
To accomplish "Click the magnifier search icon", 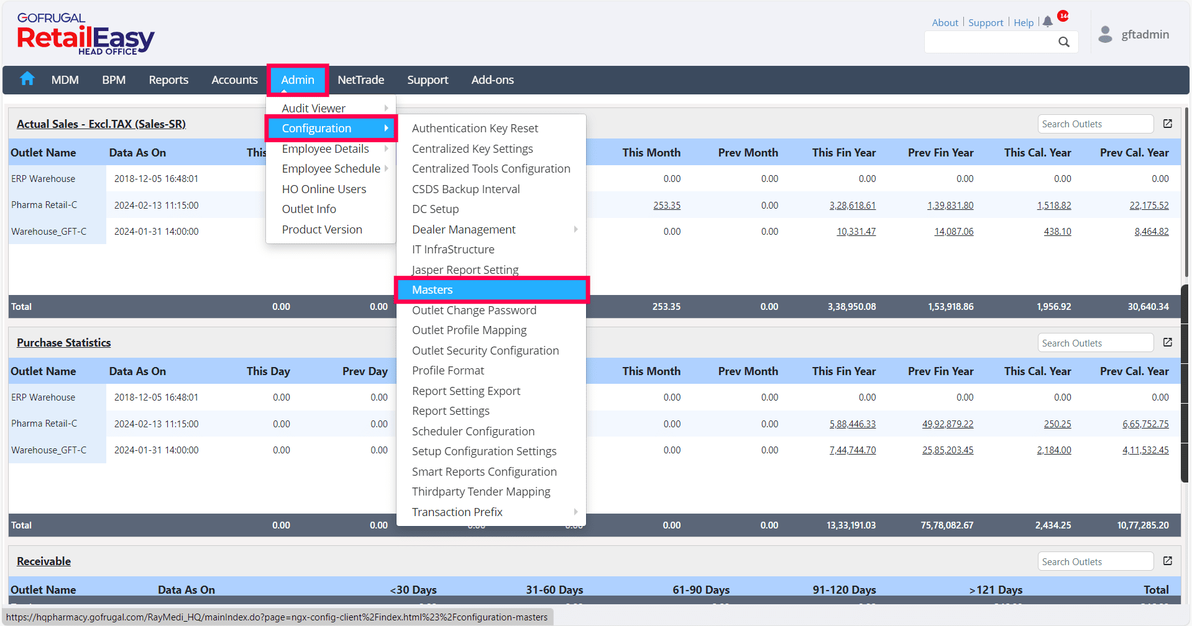I will tap(1064, 42).
